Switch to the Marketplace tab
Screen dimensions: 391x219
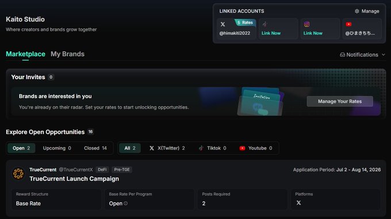[25, 54]
